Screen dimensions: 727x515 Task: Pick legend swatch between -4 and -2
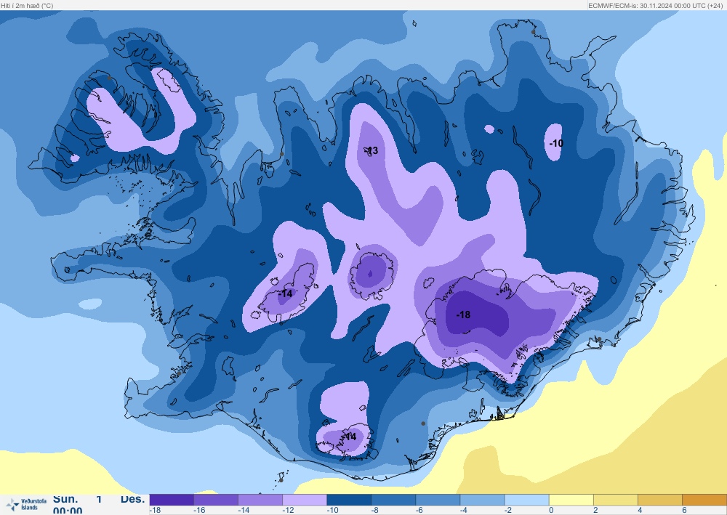pyautogui.click(x=483, y=500)
